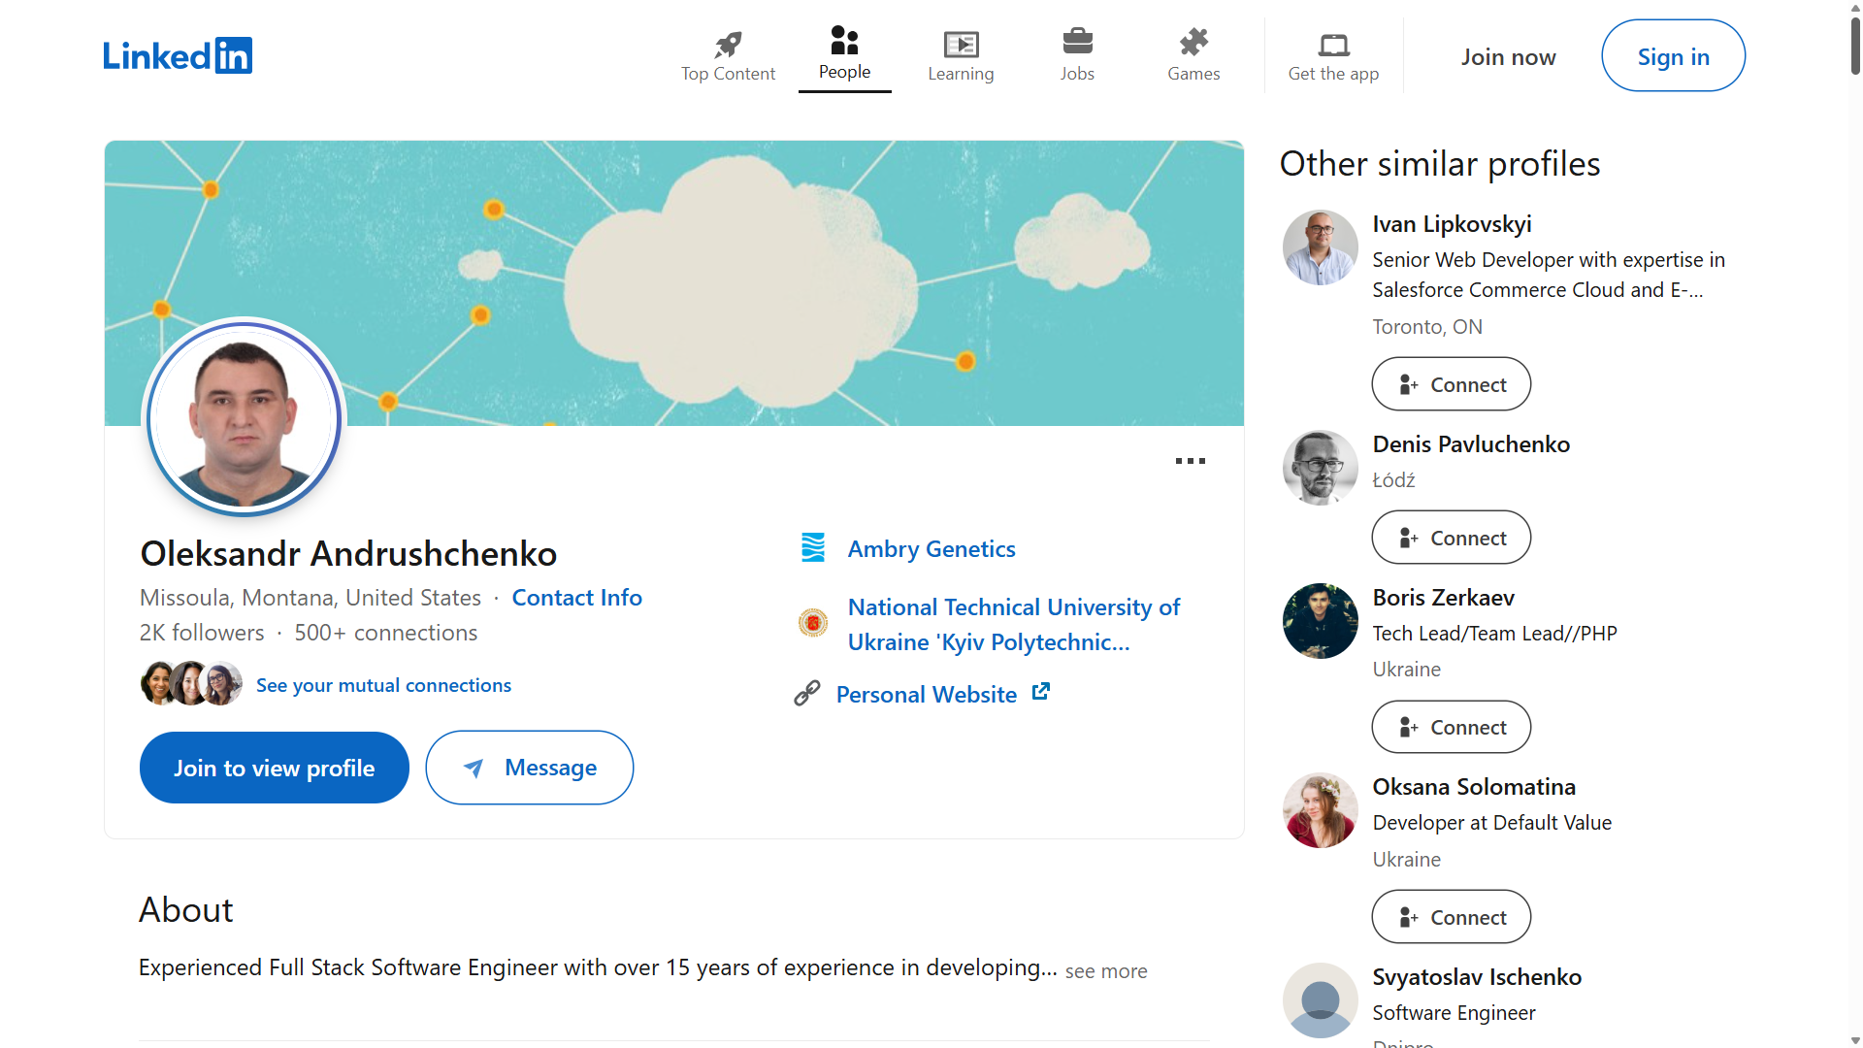The height and width of the screenshot is (1048, 1863).
Task: Open LinkedIn homepage via the logo
Action: point(177,55)
